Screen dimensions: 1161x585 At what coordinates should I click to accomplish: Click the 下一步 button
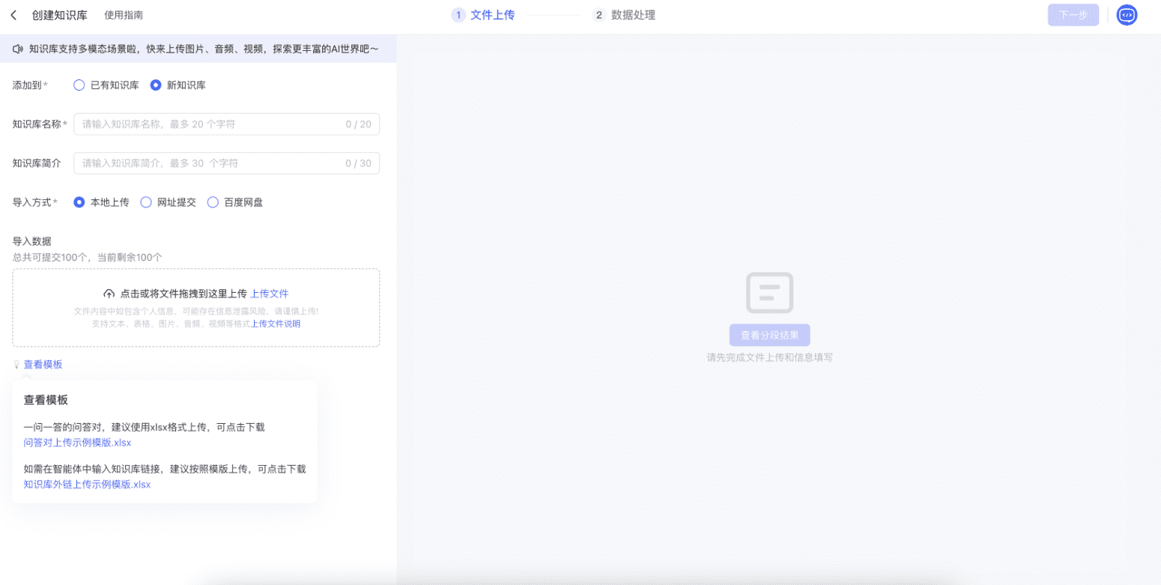click(x=1073, y=15)
